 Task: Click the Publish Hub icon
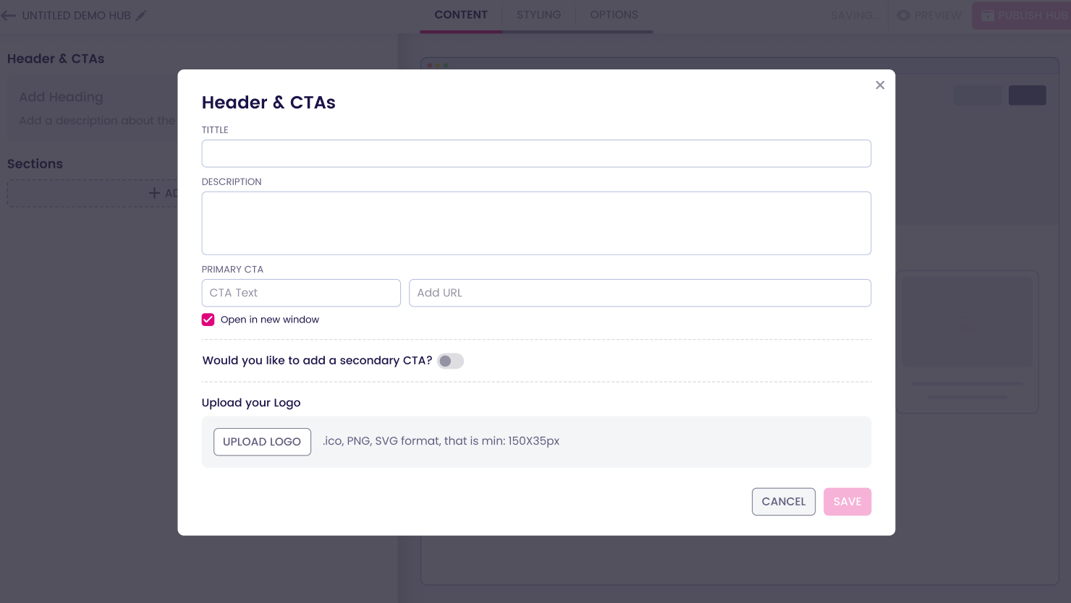(x=987, y=16)
